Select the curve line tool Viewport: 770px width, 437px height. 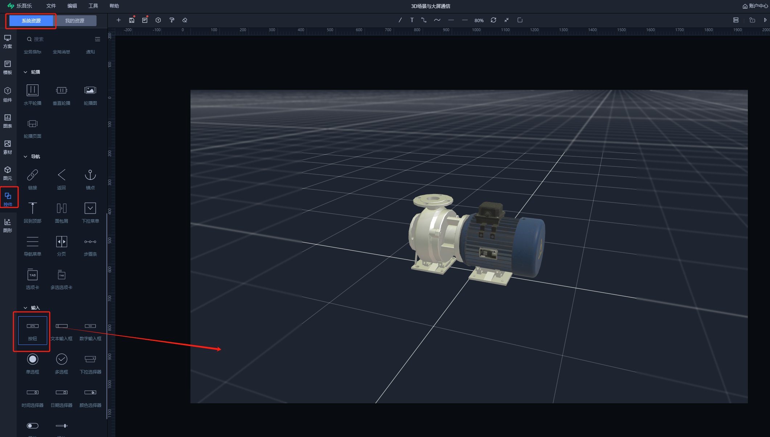pos(437,20)
